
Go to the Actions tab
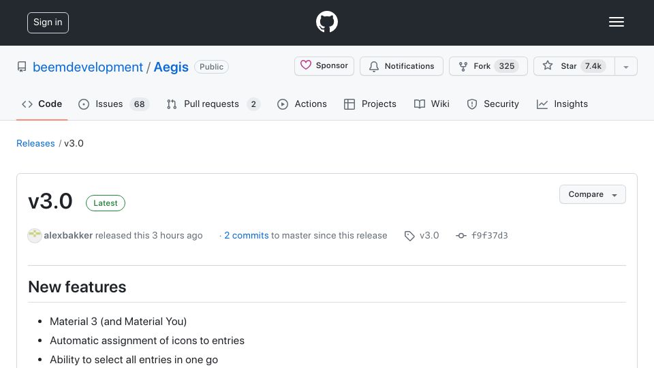(302, 104)
